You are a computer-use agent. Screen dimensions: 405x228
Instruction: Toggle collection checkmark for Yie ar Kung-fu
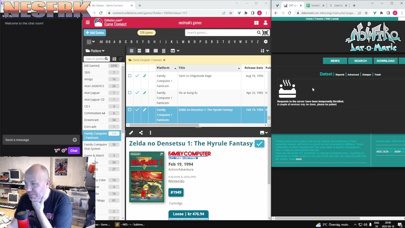pos(137,93)
